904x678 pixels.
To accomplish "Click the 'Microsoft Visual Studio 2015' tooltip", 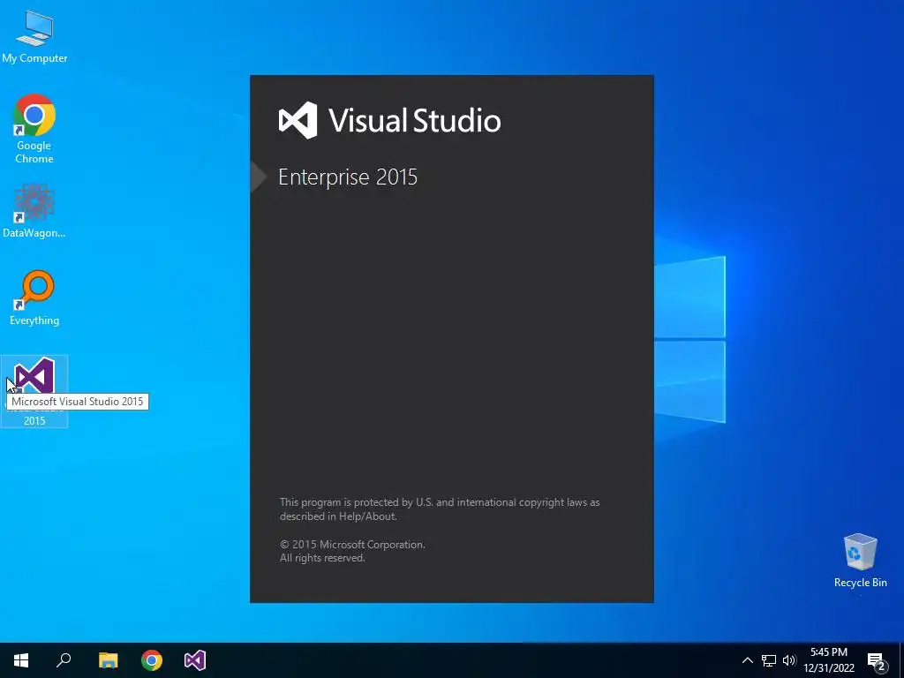I will click(78, 402).
